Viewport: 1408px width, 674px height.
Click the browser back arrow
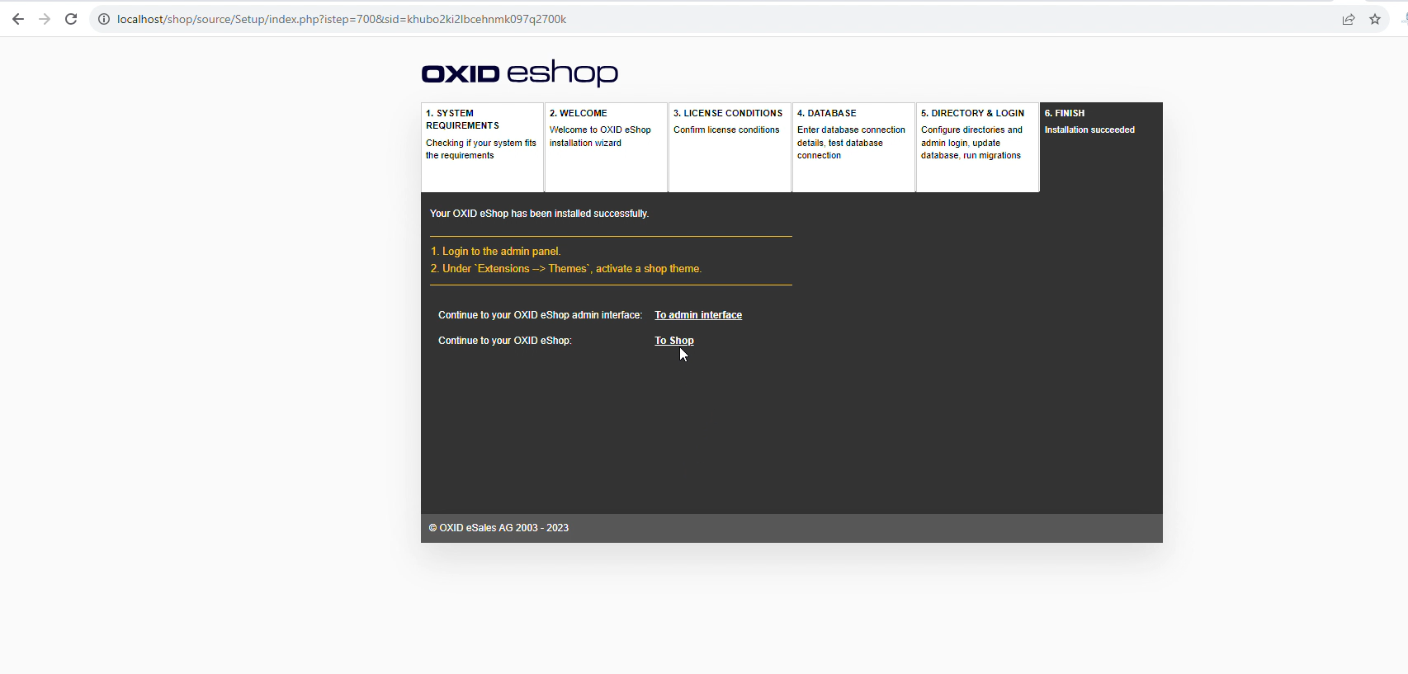(x=18, y=19)
